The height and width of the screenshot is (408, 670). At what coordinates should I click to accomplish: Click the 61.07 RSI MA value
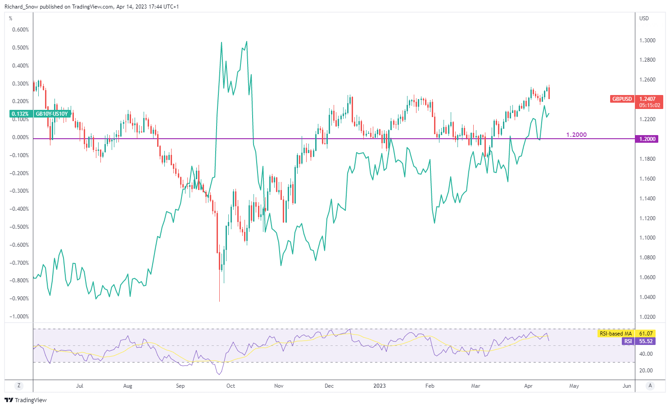(646, 334)
